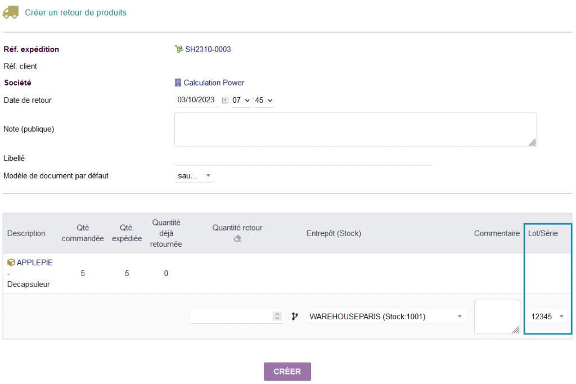
Task: Open shipment link SH2310-0003
Action: pos(208,49)
